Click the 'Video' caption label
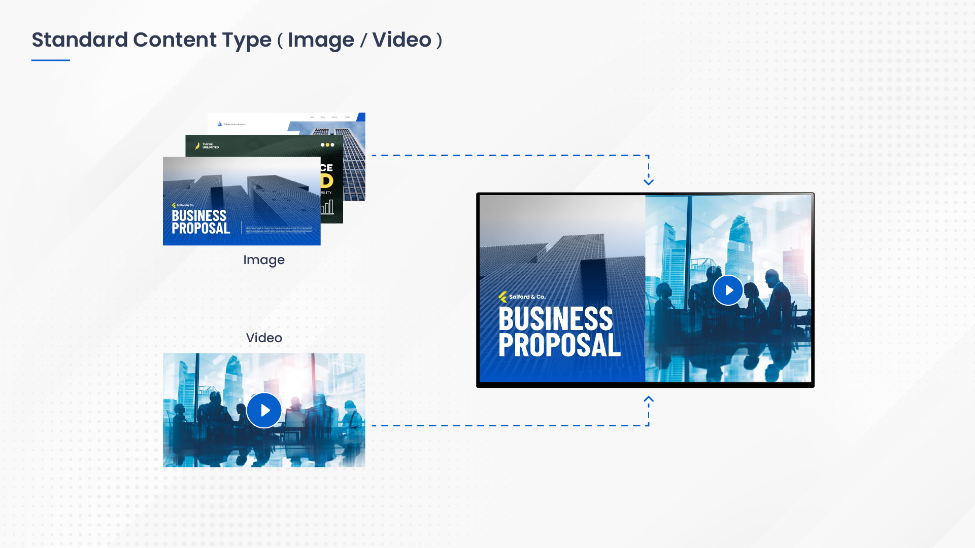The height and width of the screenshot is (548, 975). click(x=263, y=338)
